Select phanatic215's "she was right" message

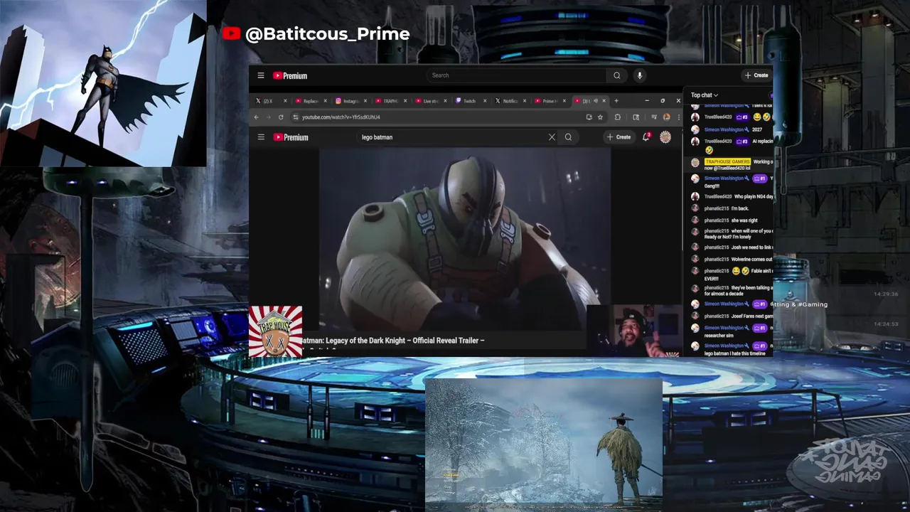click(744, 220)
